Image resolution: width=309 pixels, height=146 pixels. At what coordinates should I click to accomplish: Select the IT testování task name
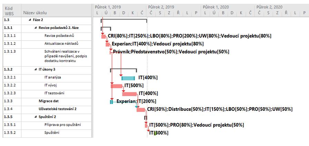tap(54, 93)
